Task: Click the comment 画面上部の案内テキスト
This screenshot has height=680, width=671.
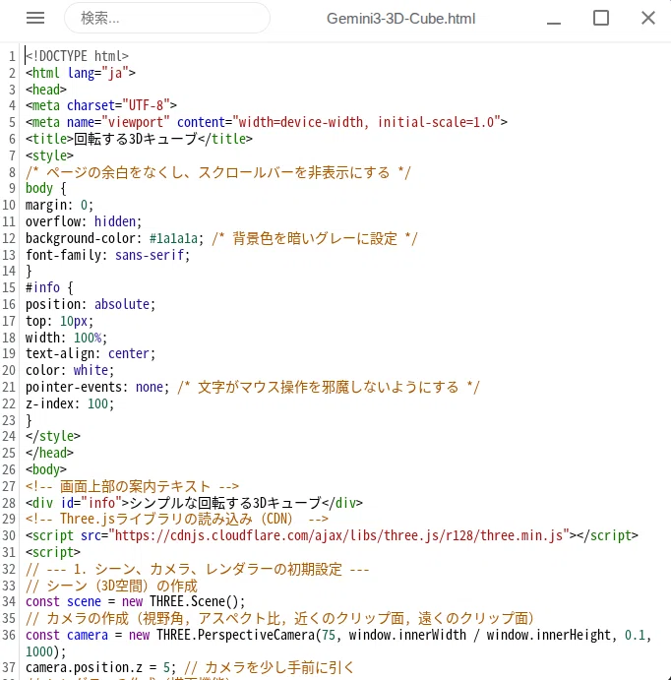Action: [132, 486]
